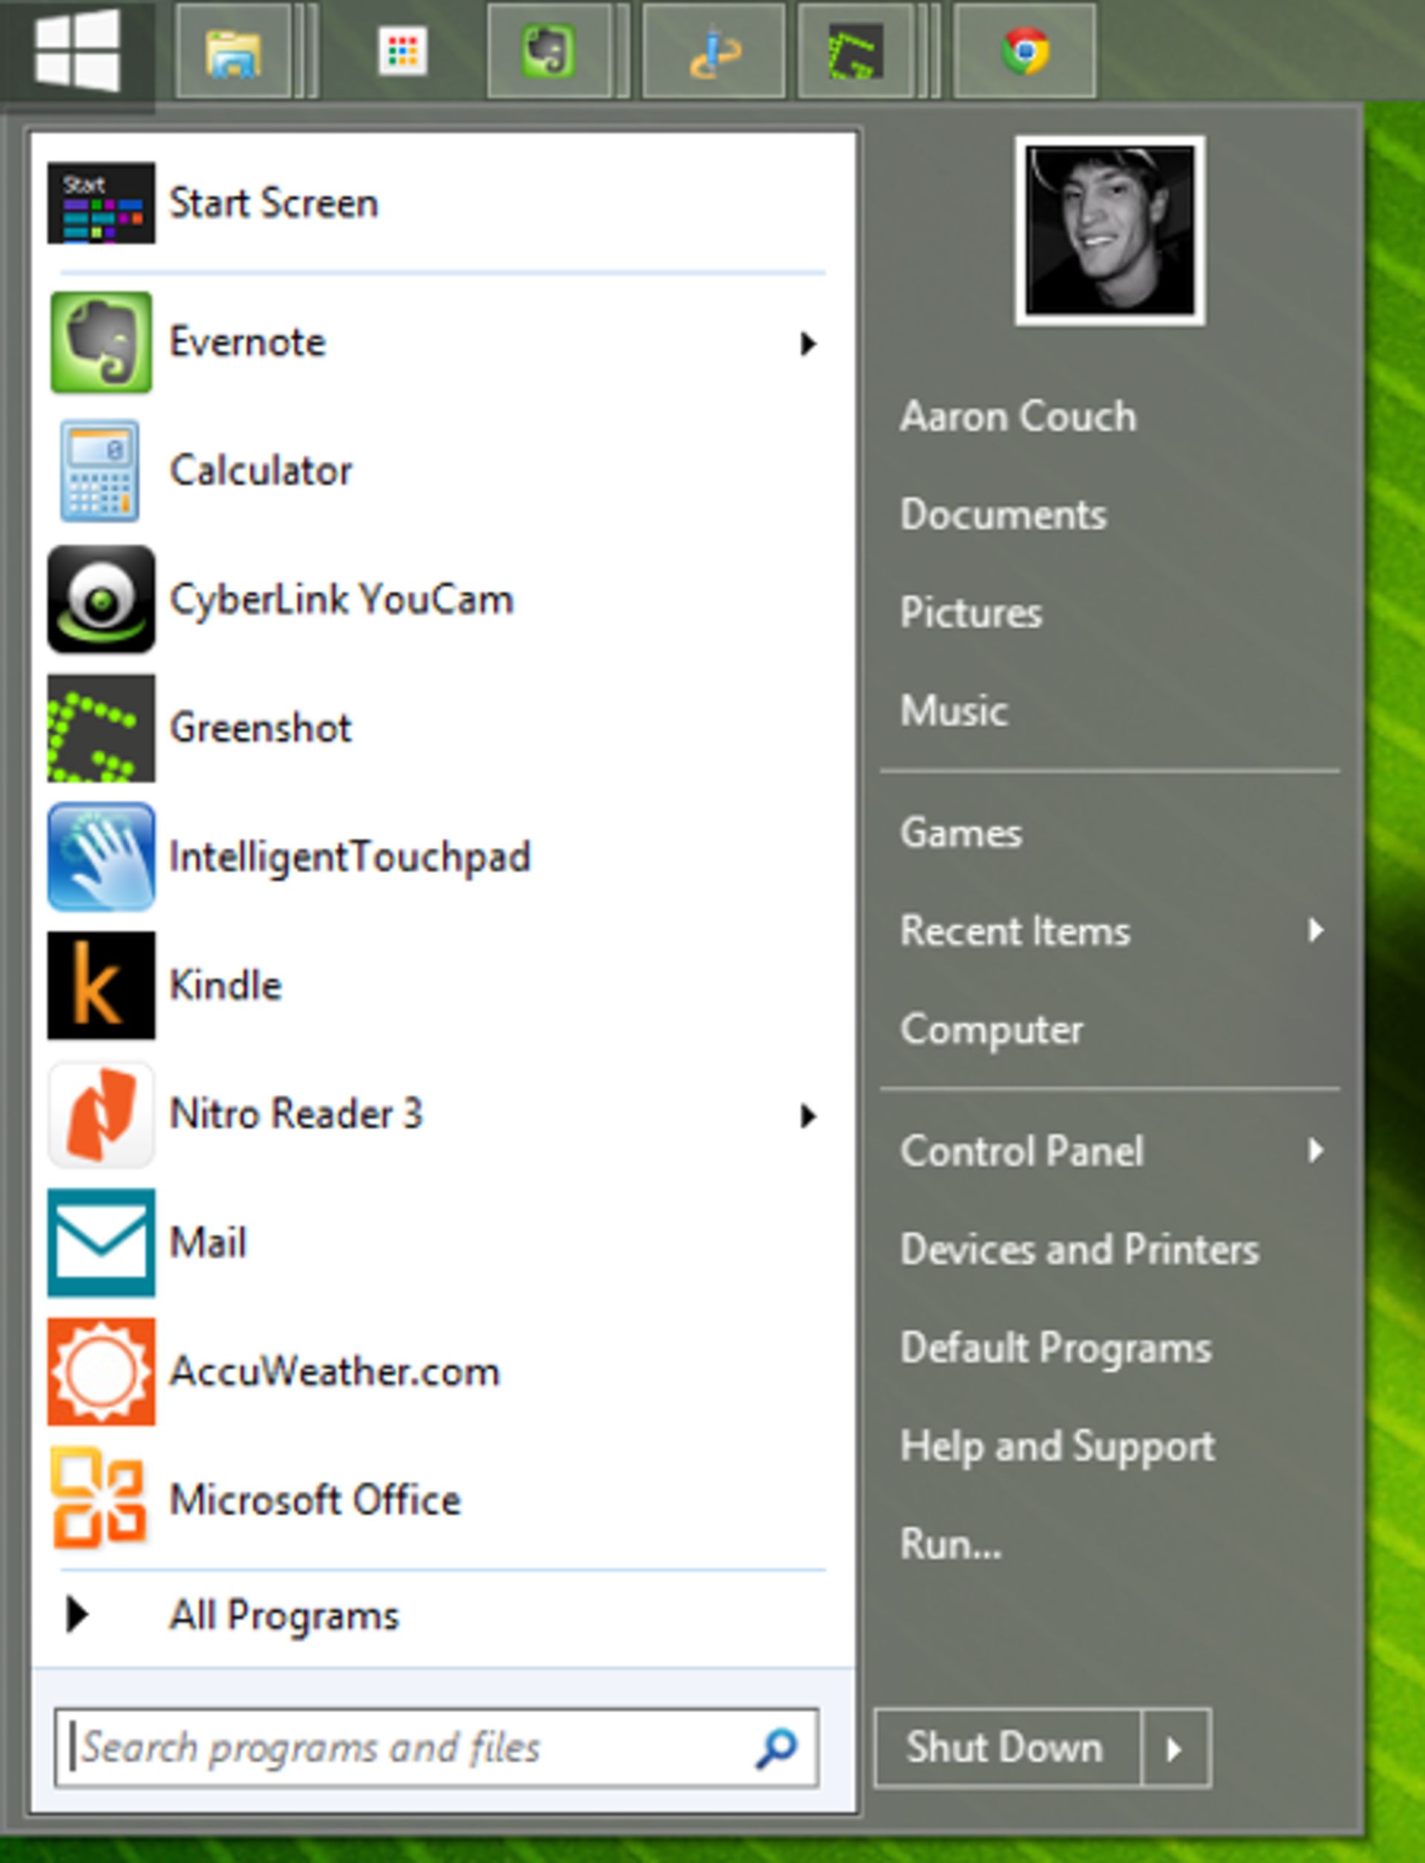Launch Kindle from its menu label
The height and width of the screenshot is (1863, 1425).
pyautogui.click(x=226, y=986)
